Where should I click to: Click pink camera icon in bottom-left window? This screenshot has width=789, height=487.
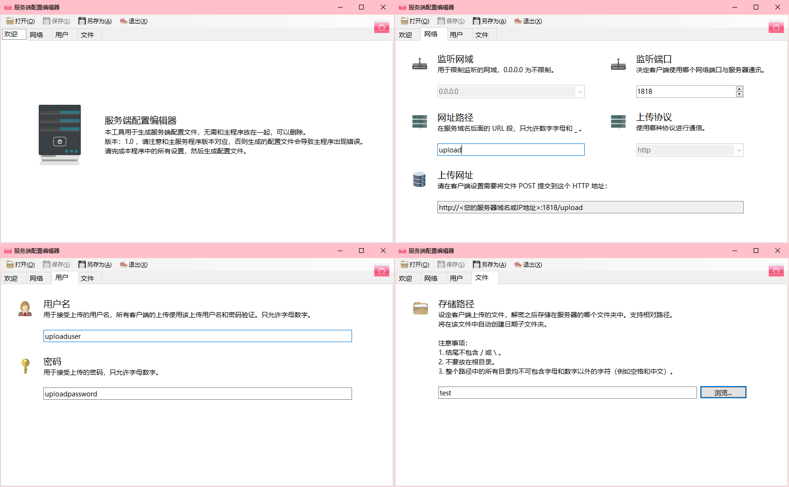coord(382,271)
